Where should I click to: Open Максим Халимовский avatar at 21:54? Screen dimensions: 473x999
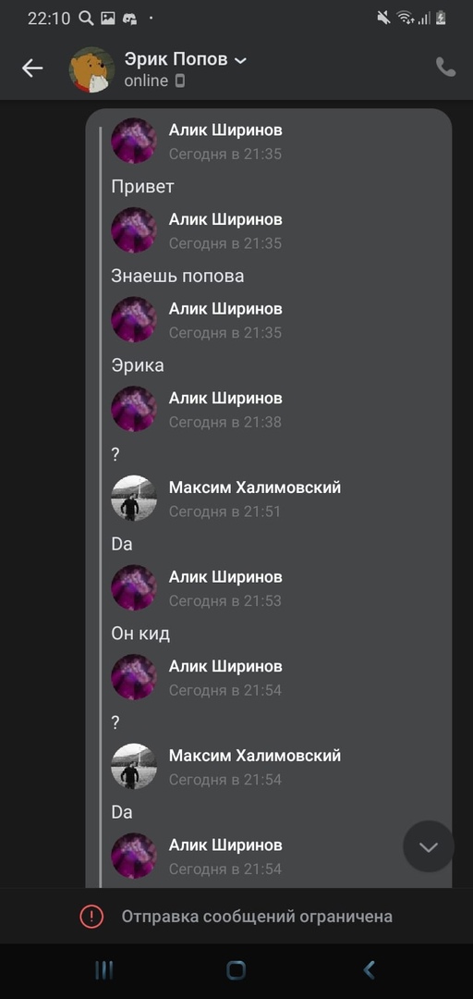tap(134, 767)
